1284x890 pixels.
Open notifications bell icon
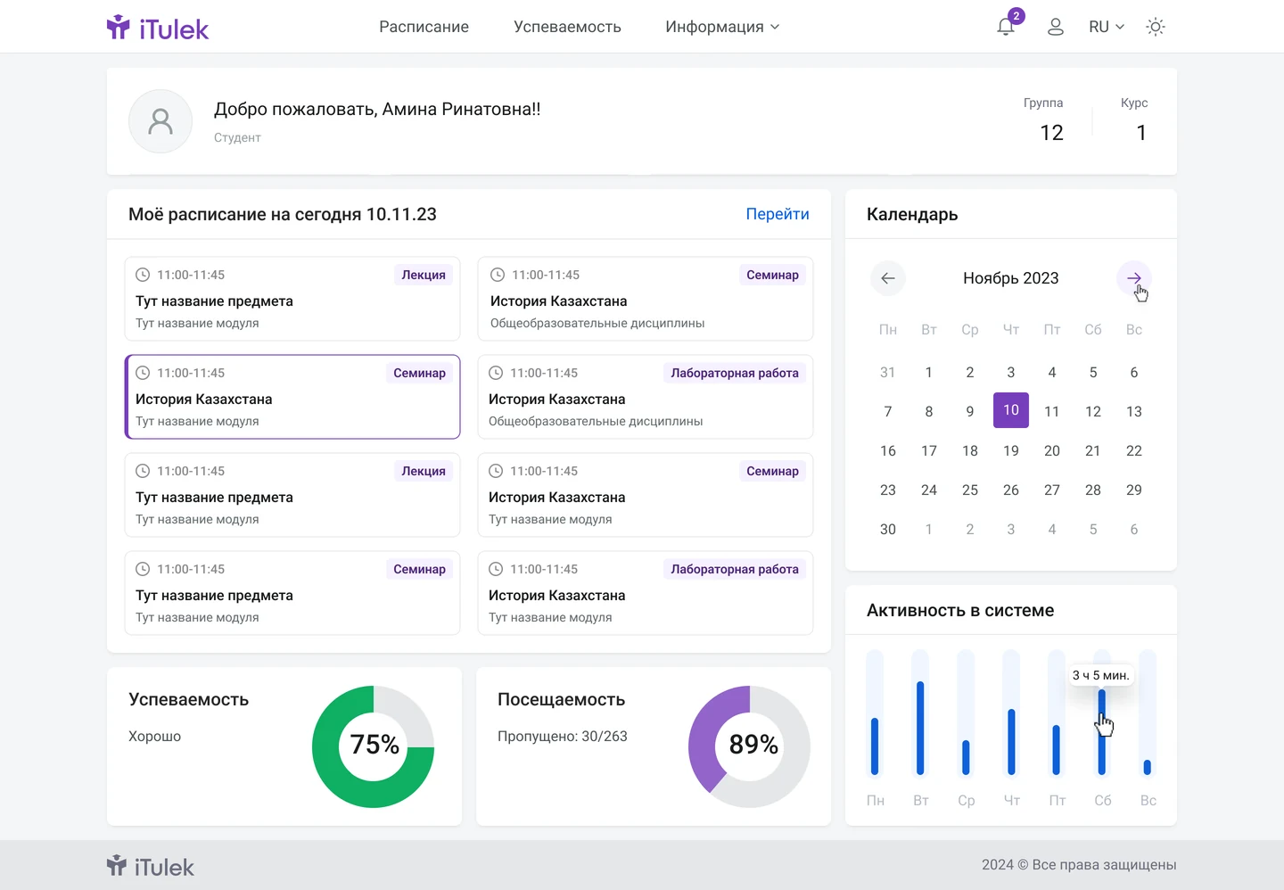point(1006,27)
